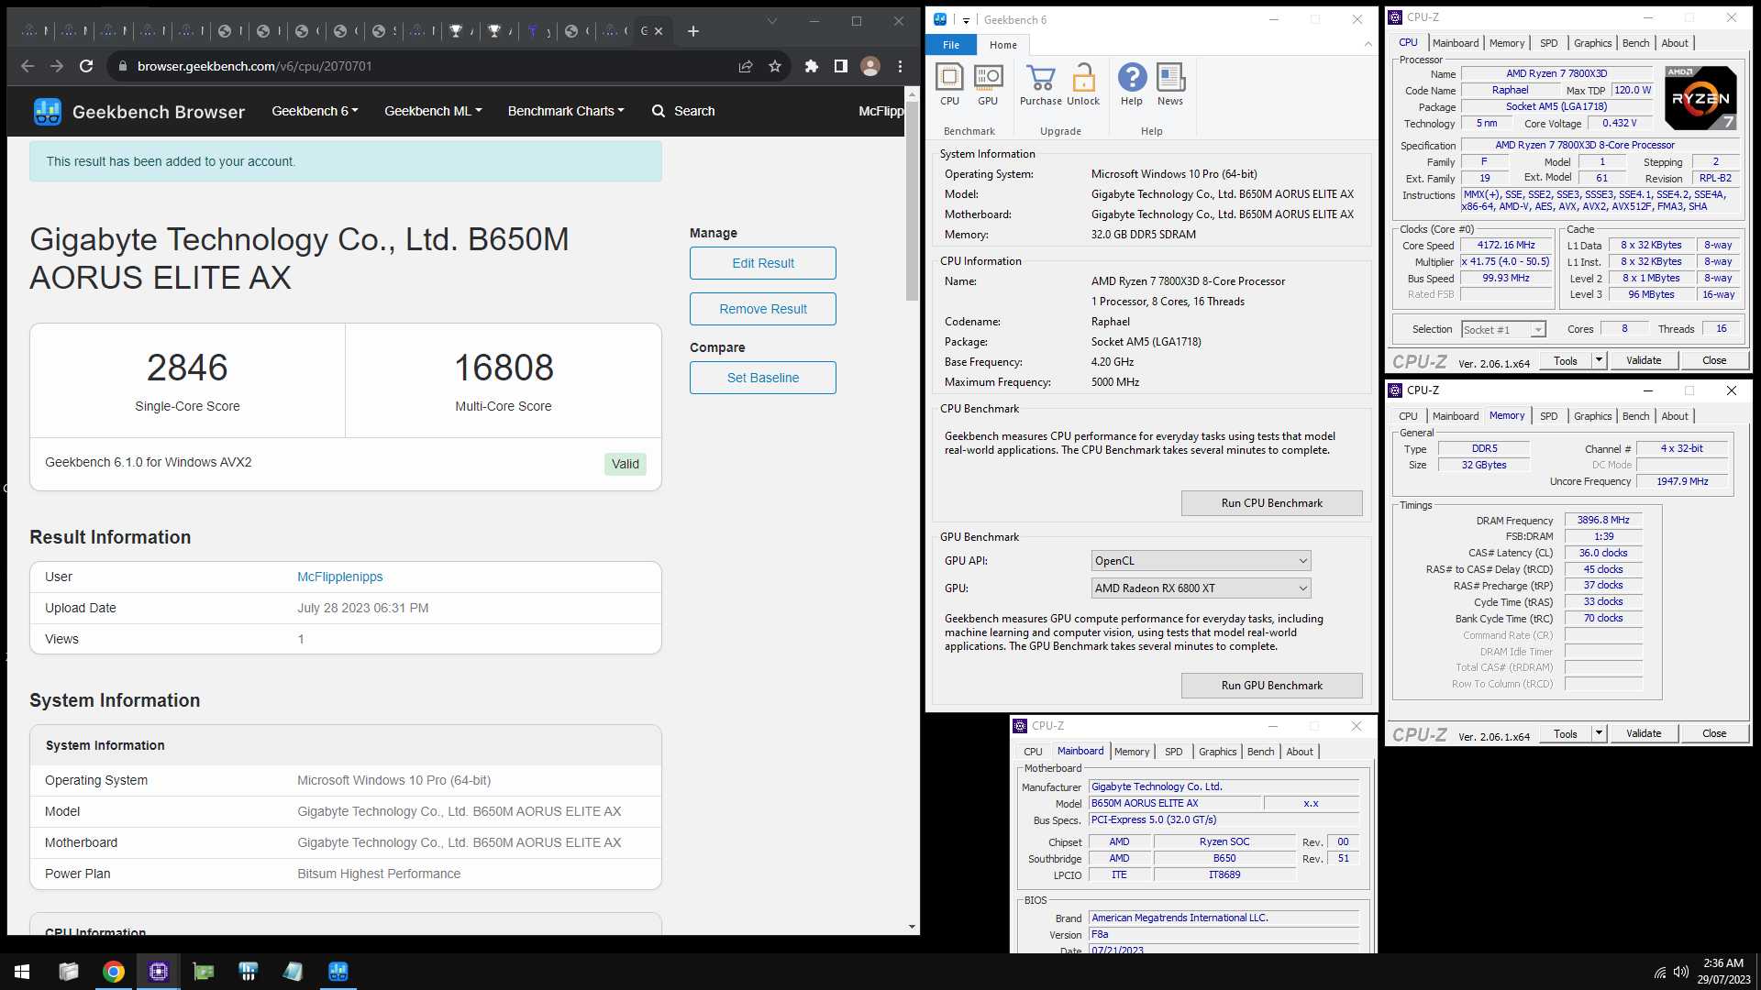1761x990 pixels.
Task: Open a new Chrome tab
Action: click(x=693, y=31)
